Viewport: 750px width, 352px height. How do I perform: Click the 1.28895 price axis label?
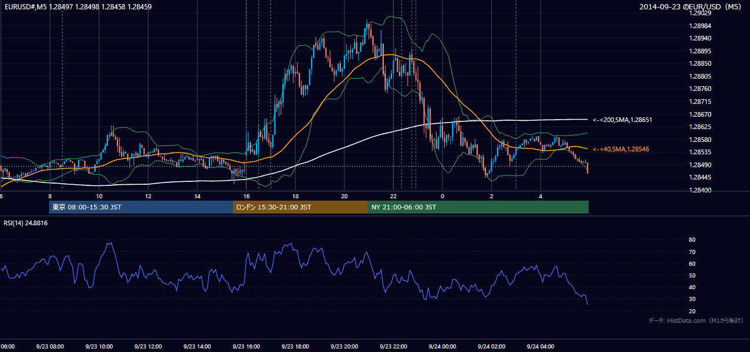pos(701,51)
